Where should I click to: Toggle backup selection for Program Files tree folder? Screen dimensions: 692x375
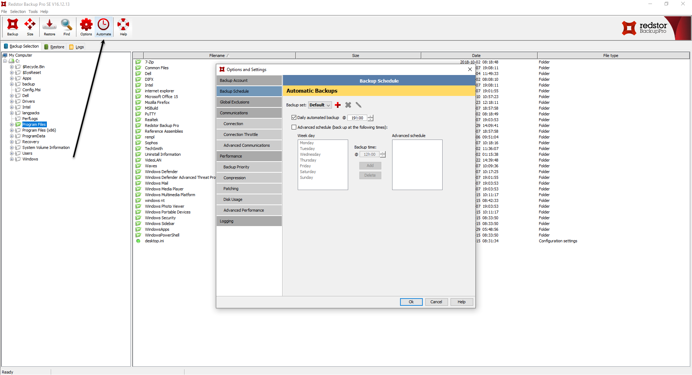tap(18, 124)
